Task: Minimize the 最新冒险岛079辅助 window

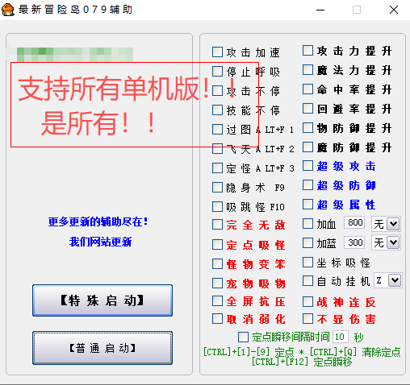Action: 320,10
